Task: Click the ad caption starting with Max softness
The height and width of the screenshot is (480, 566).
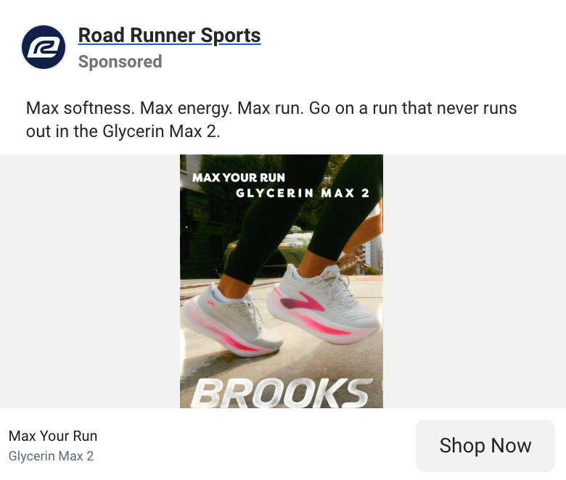Action: point(271,109)
